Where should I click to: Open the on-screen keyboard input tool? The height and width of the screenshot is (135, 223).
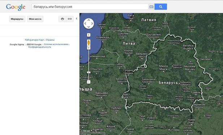click(151, 7)
